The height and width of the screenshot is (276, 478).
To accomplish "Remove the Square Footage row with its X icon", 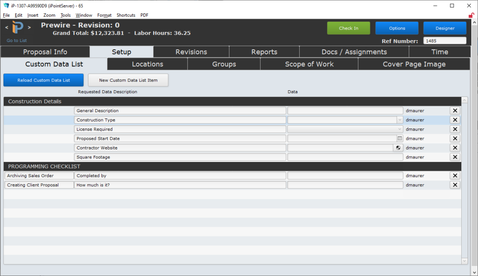I will point(455,157).
